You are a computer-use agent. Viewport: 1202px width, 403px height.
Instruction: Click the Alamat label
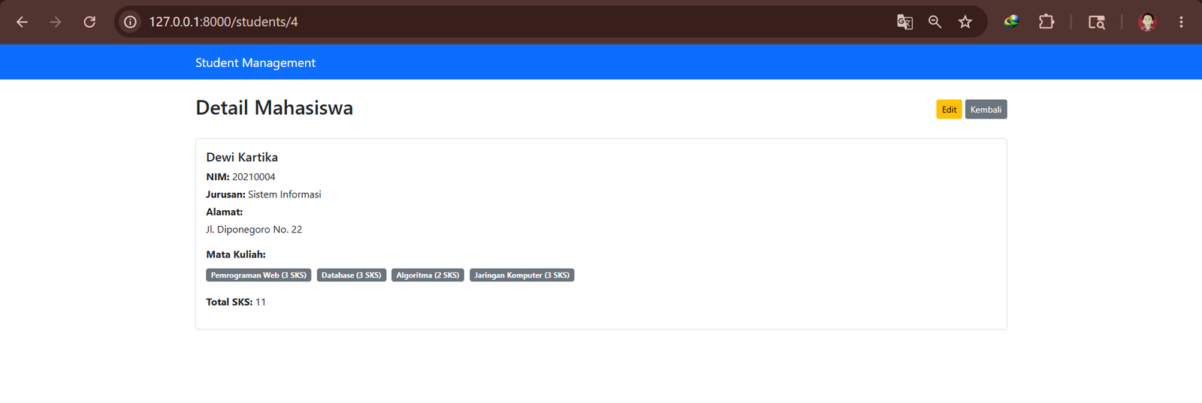click(x=225, y=212)
